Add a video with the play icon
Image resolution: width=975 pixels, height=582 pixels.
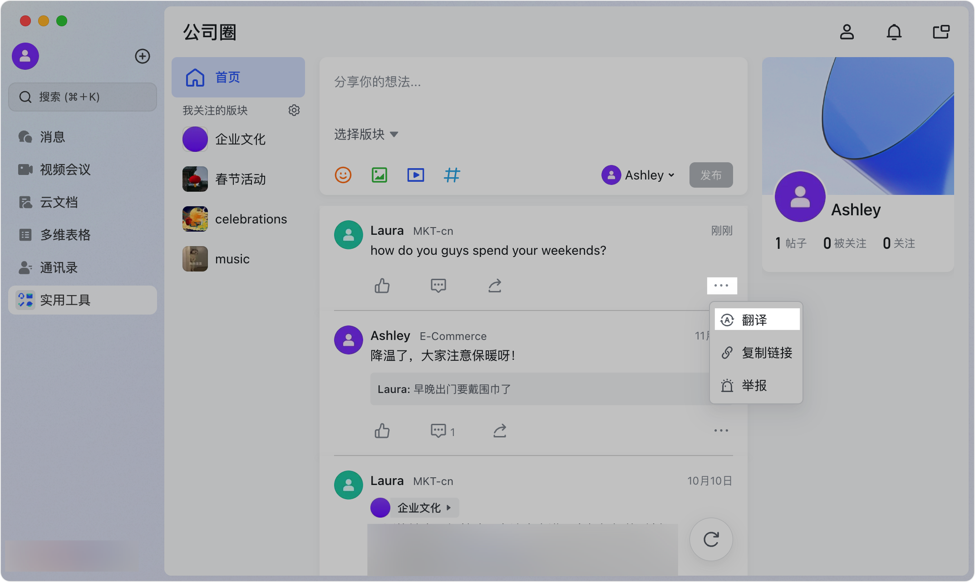[416, 175]
